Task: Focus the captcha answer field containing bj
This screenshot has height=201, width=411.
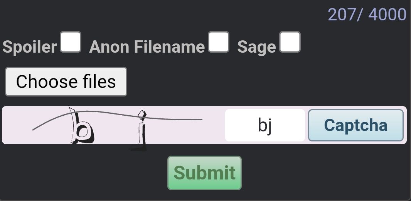Action: coord(265,125)
